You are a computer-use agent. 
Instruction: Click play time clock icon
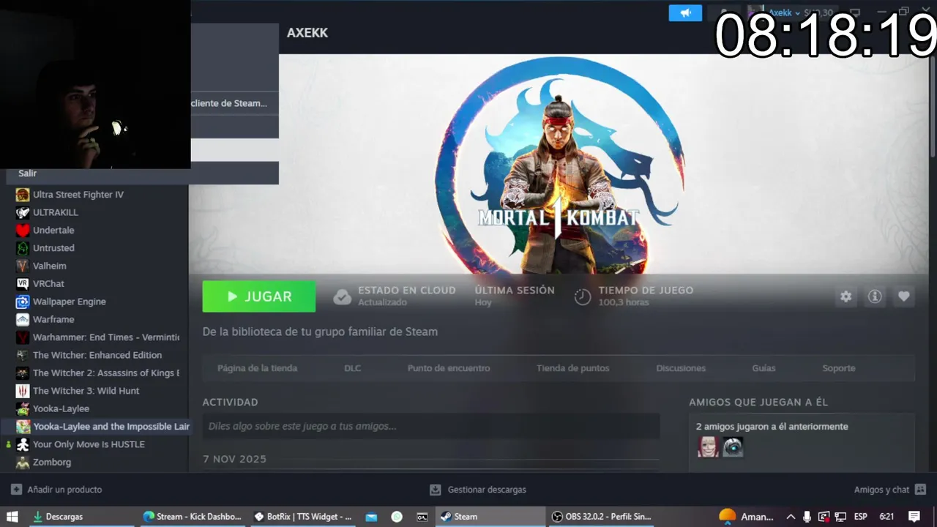click(583, 296)
